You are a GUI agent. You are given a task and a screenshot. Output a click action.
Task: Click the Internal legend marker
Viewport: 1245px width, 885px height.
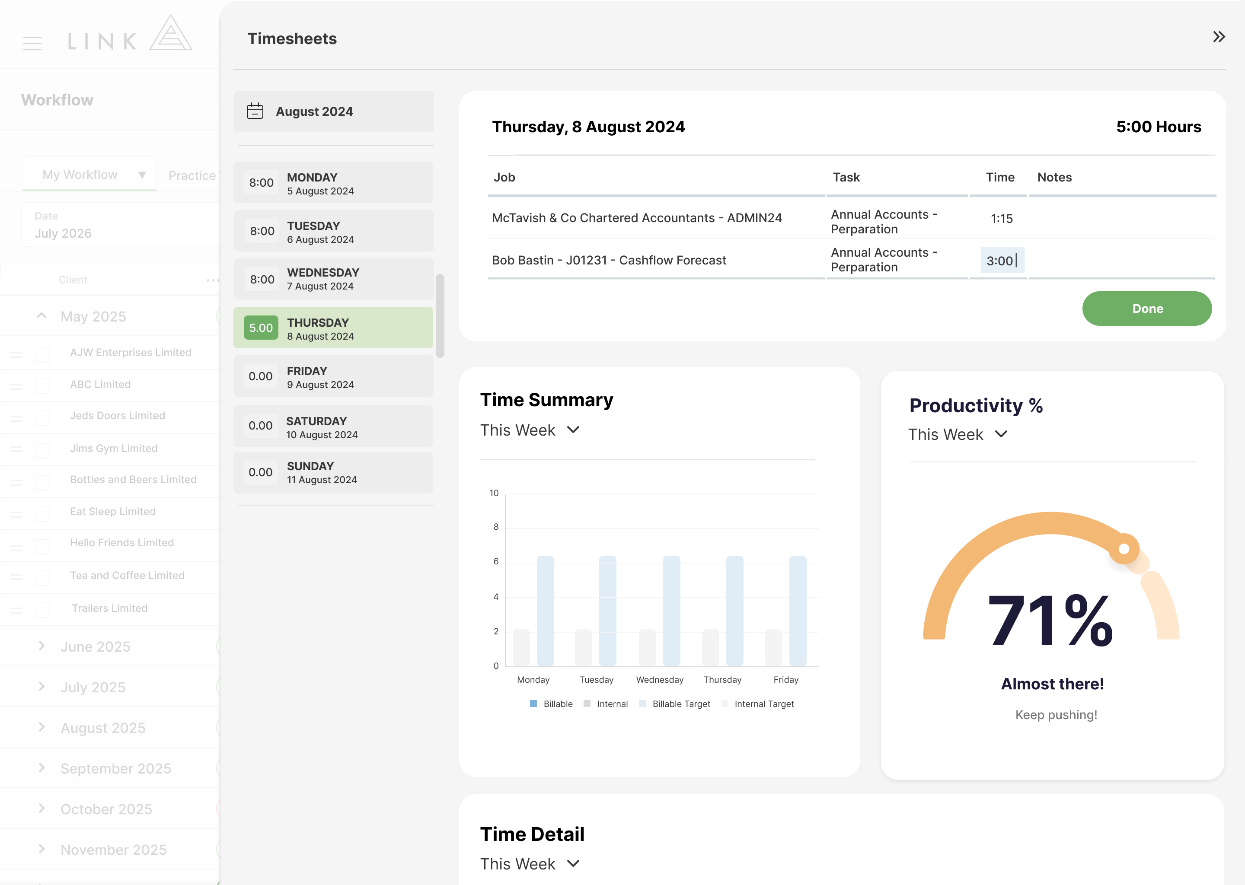click(x=587, y=704)
